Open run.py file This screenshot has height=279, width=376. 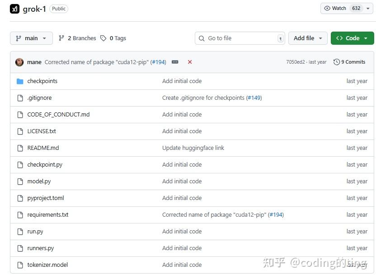click(x=35, y=232)
